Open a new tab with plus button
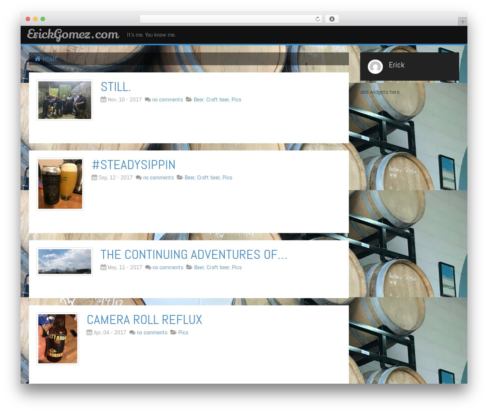The image size is (488, 413). click(462, 22)
